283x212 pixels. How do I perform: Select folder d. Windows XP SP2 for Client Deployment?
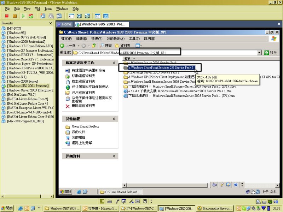click(160, 77)
